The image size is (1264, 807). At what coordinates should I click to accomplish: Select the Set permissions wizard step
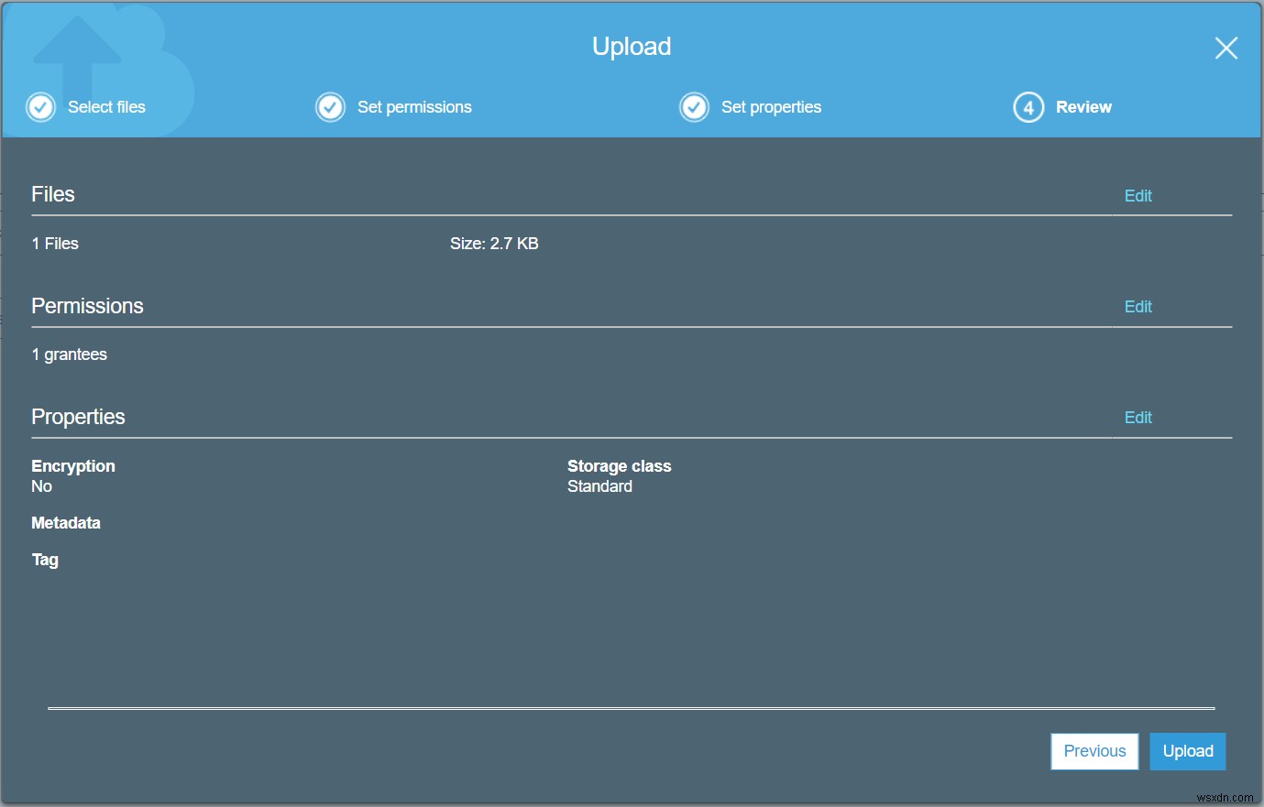click(x=414, y=107)
